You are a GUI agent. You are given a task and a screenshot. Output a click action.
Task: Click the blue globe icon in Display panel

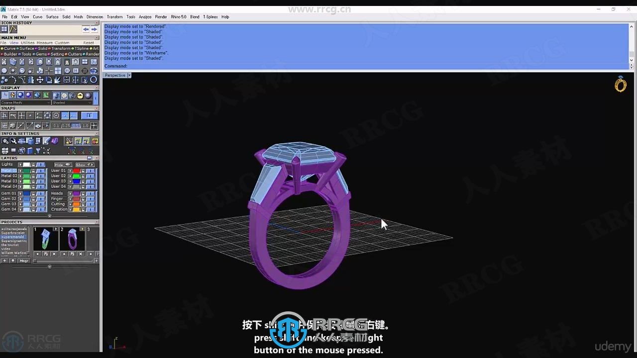(x=37, y=95)
